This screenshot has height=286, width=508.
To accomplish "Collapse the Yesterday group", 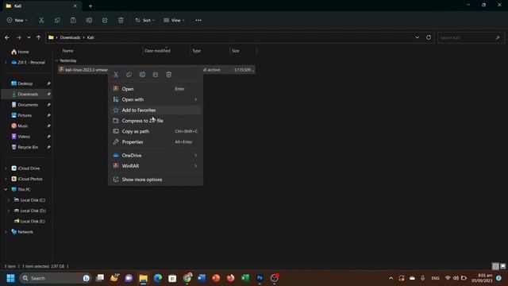I will (x=57, y=60).
